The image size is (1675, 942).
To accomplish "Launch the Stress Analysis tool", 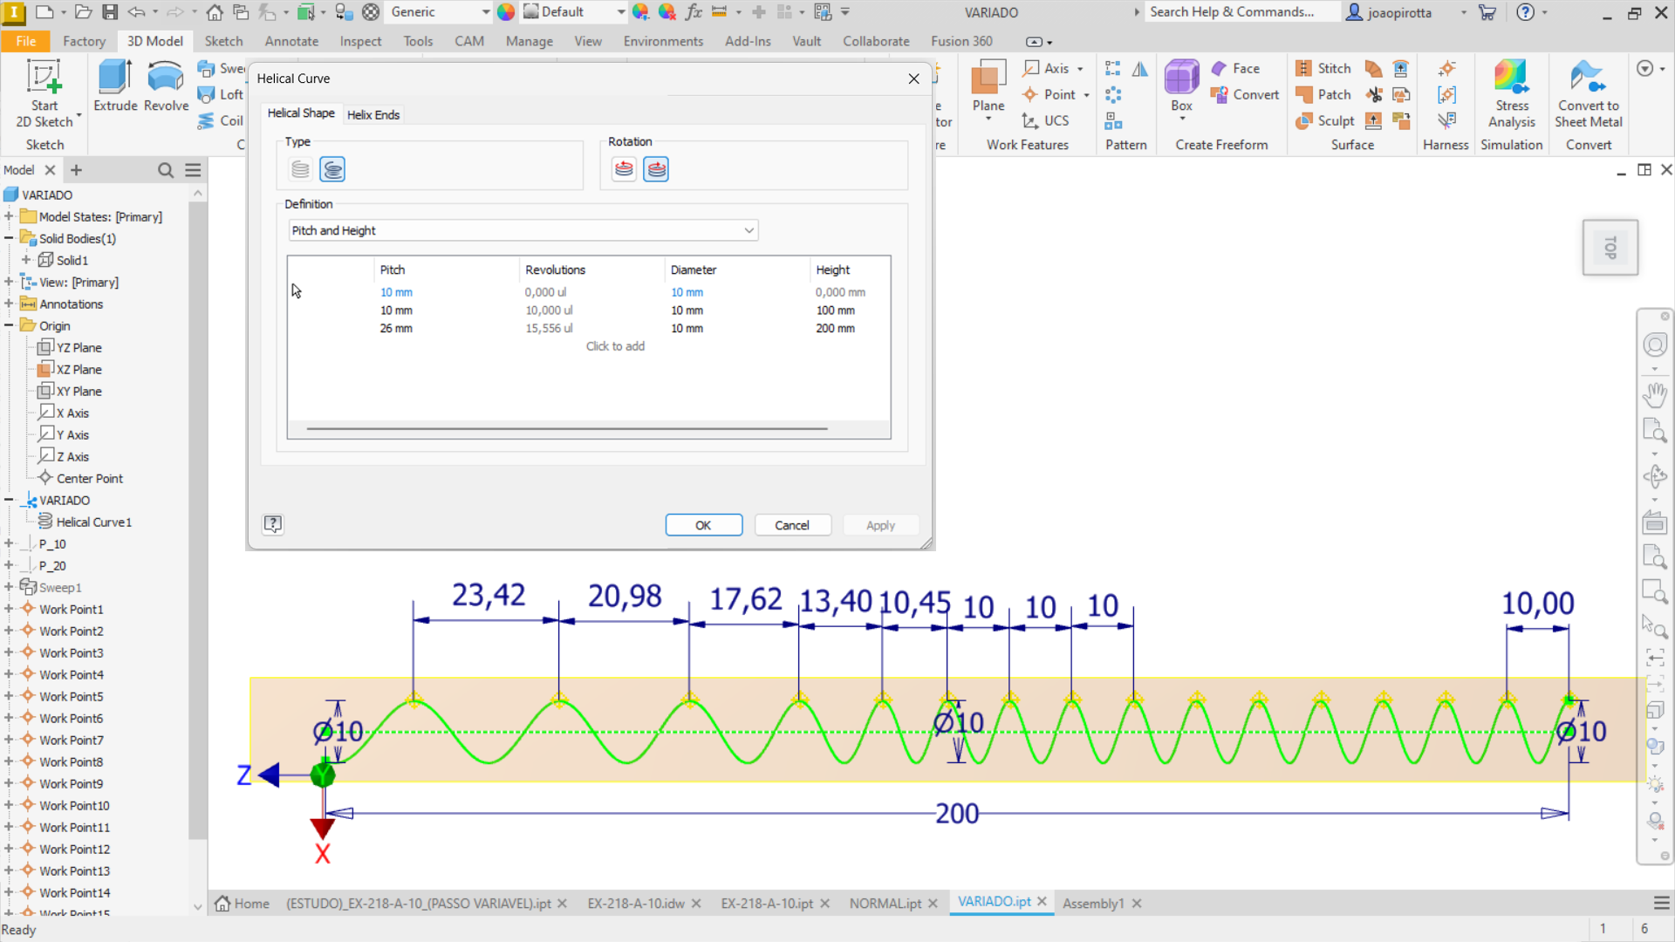I will [1512, 92].
